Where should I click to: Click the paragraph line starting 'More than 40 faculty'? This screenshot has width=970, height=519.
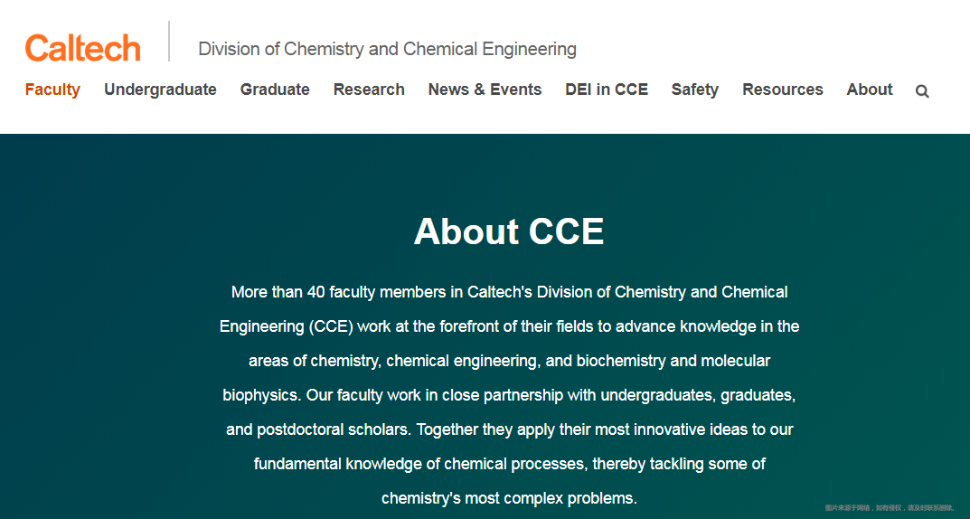[509, 292]
